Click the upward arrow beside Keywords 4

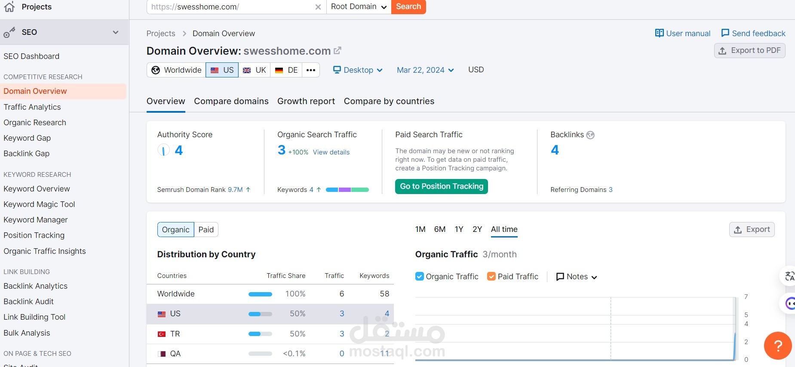click(x=319, y=189)
